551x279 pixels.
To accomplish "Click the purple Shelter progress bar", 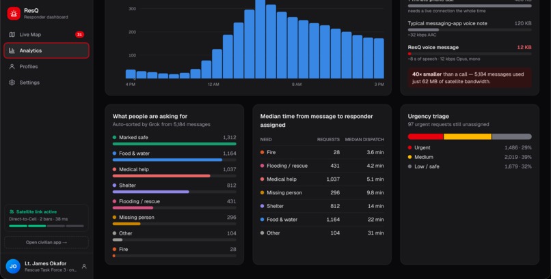I will coord(151,192).
